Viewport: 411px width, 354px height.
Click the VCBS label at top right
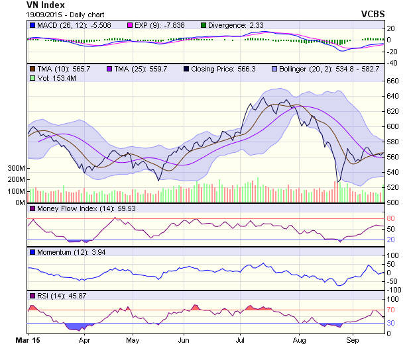[x=373, y=13]
